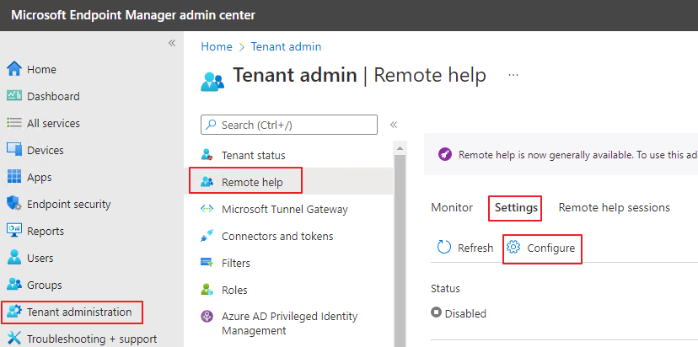Screen dimensions: 698x347
Task: Open the Reports icon in sidebar
Action: click(x=14, y=231)
